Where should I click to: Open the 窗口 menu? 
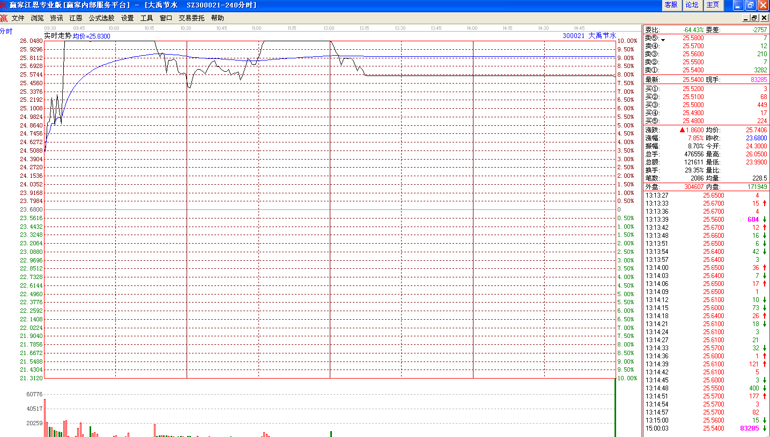[x=166, y=18]
